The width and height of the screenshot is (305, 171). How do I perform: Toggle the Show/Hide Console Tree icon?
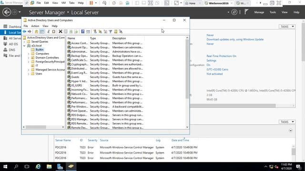click(42, 31)
